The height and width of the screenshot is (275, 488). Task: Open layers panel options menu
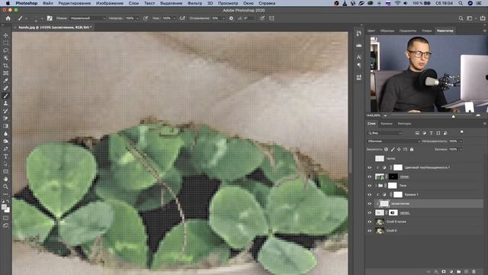(484, 124)
